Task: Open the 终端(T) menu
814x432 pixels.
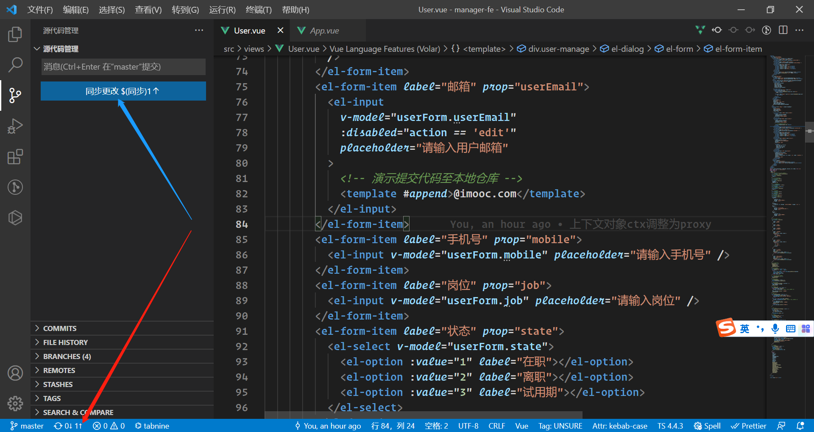Action: 258,10
